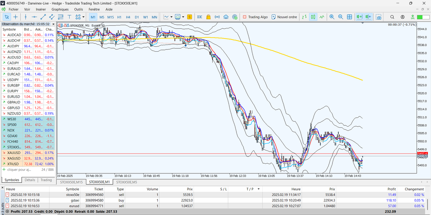The width and height of the screenshot is (431, 215).
Task: Select the equidistant channel tool
Action: coord(52,17)
